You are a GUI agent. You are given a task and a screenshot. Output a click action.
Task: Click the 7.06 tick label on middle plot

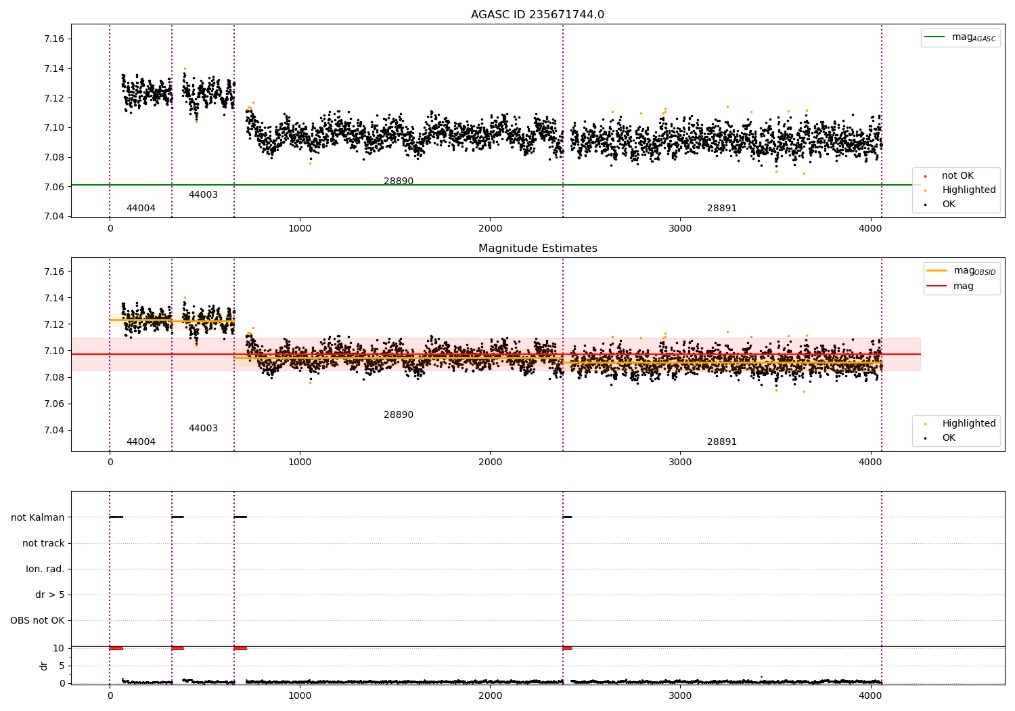click(x=54, y=404)
